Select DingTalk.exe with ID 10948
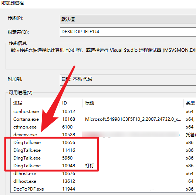The width and height of the screenshot is (196, 195). 104,166
